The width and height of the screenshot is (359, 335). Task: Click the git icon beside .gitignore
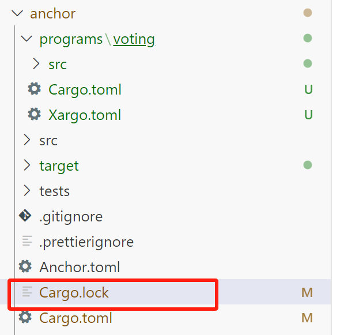pyautogui.click(x=25, y=216)
